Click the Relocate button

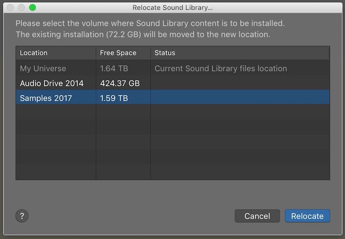(307, 216)
